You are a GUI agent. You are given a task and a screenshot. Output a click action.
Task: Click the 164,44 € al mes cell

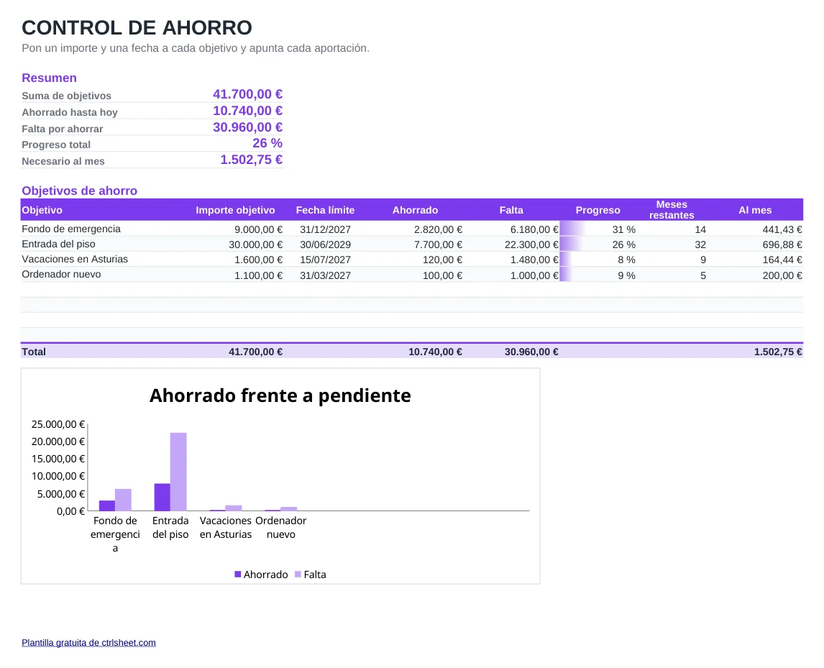[x=782, y=260]
